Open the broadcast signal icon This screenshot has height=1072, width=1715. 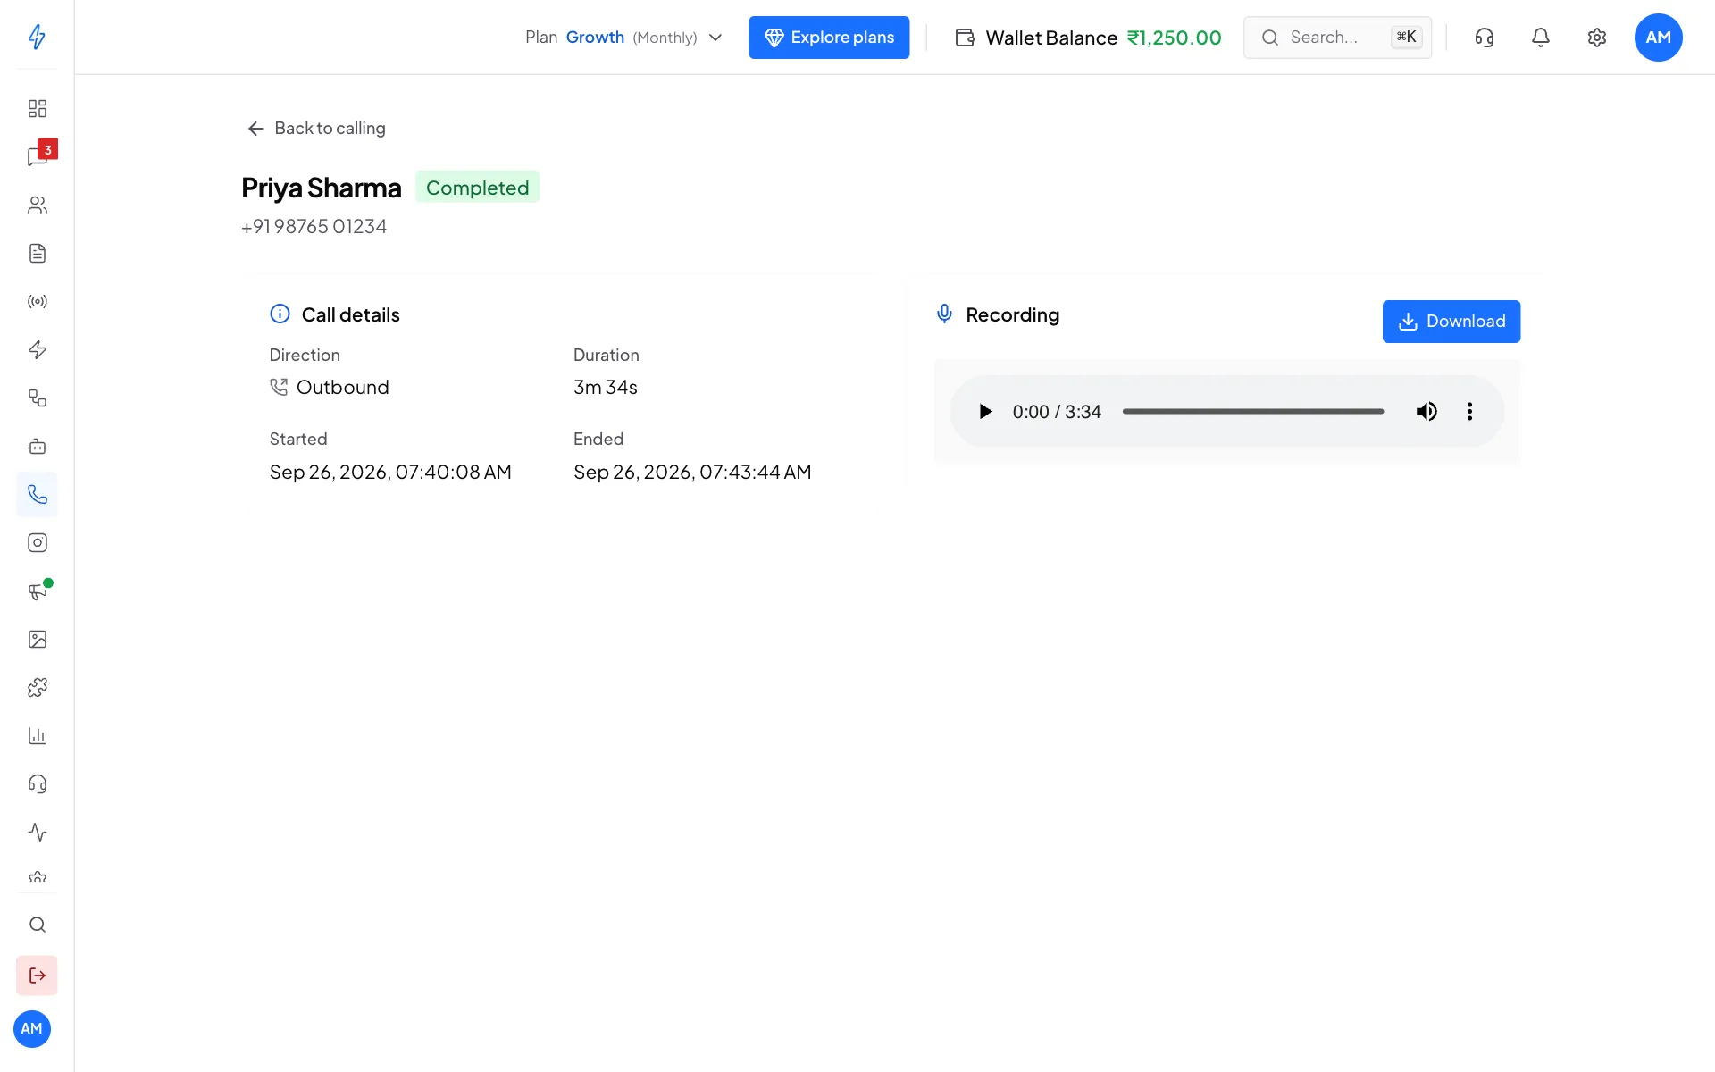[37, 302]
